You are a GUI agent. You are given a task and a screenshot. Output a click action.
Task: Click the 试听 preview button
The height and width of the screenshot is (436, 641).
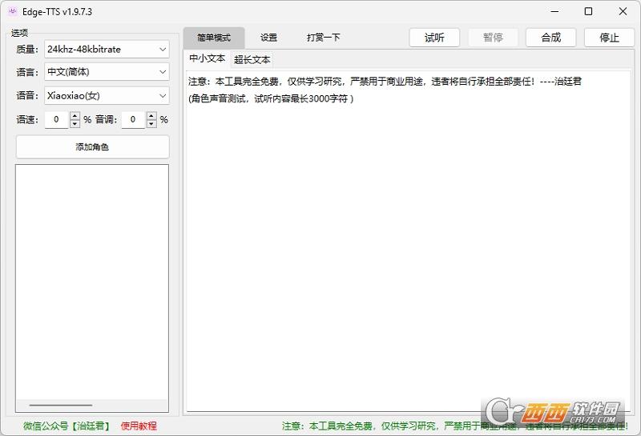(434, 38)
